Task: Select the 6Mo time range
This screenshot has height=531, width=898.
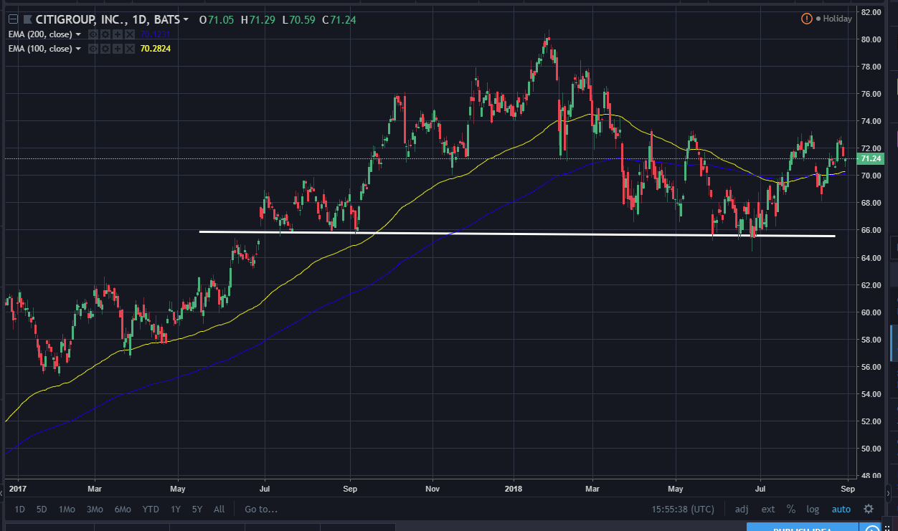Action: [x=122, y=510]
